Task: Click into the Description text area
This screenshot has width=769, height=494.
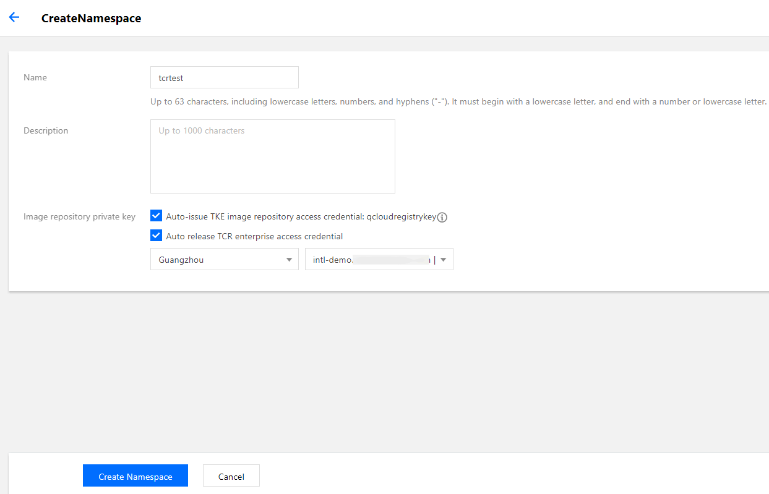Action: coord(272,156)
